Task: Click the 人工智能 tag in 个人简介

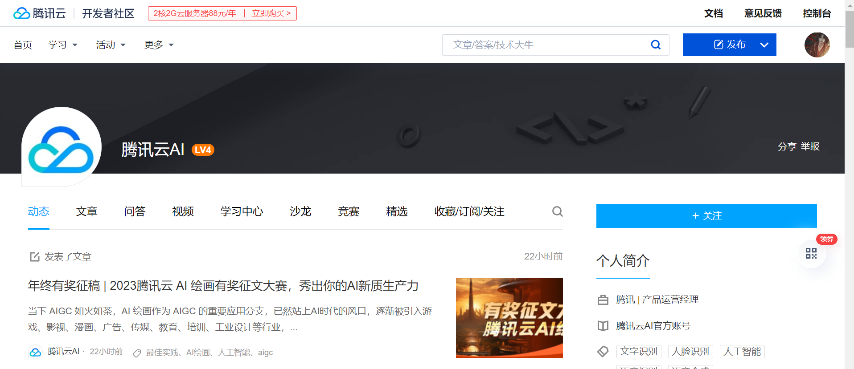Action: (x=742, y=352)
